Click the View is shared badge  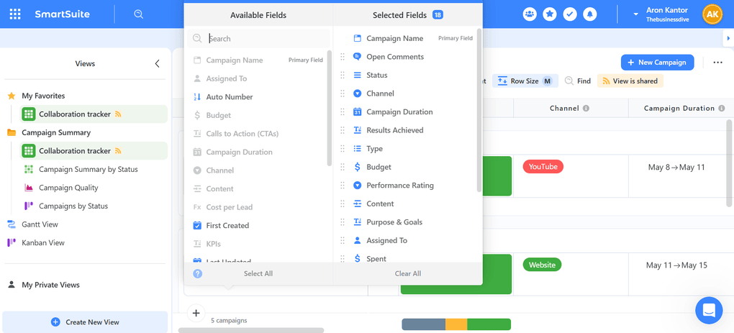(630, 81)
